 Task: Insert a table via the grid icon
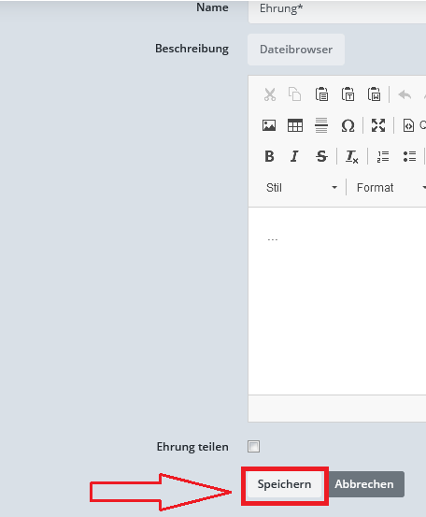[295, 125]
